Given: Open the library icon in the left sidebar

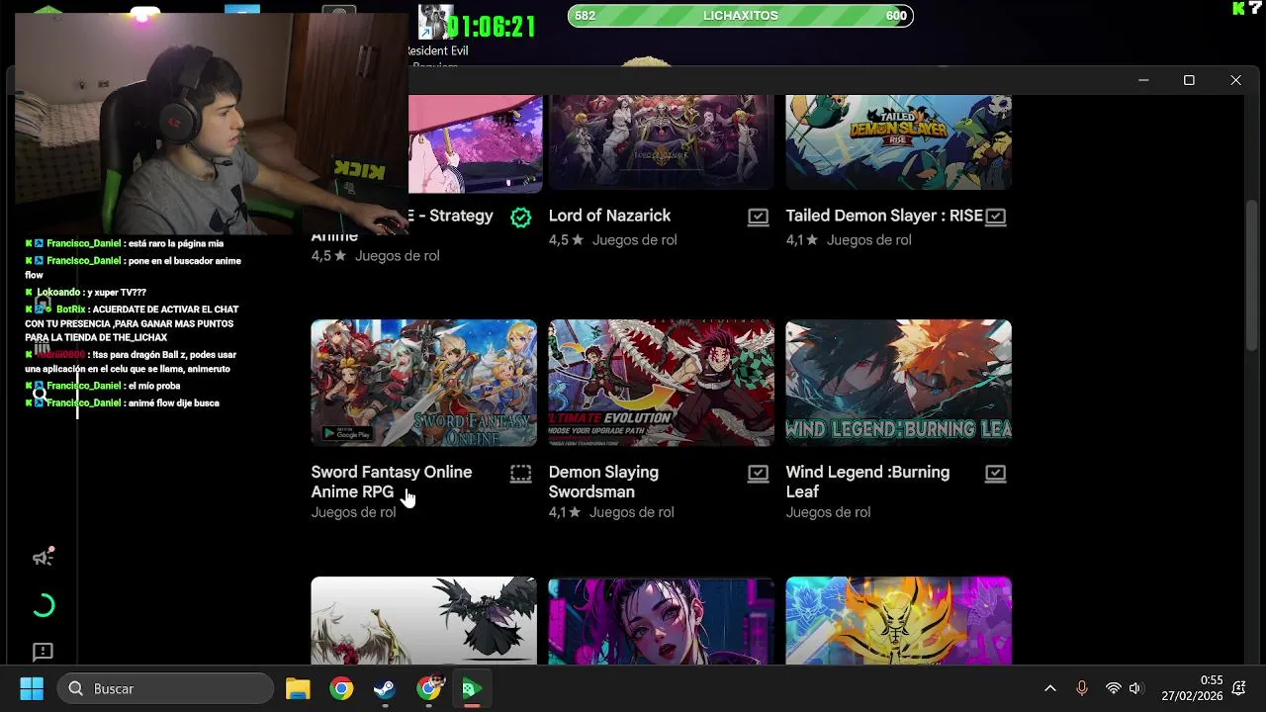Looking at the screenshot, I should pos(42,347).
